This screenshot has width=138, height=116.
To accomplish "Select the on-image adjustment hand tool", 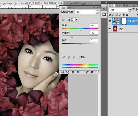I will coord(63,19).
